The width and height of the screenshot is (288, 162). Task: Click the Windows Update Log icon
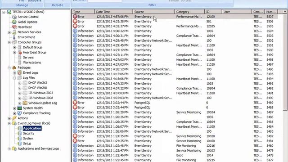(x=25, y=103)
